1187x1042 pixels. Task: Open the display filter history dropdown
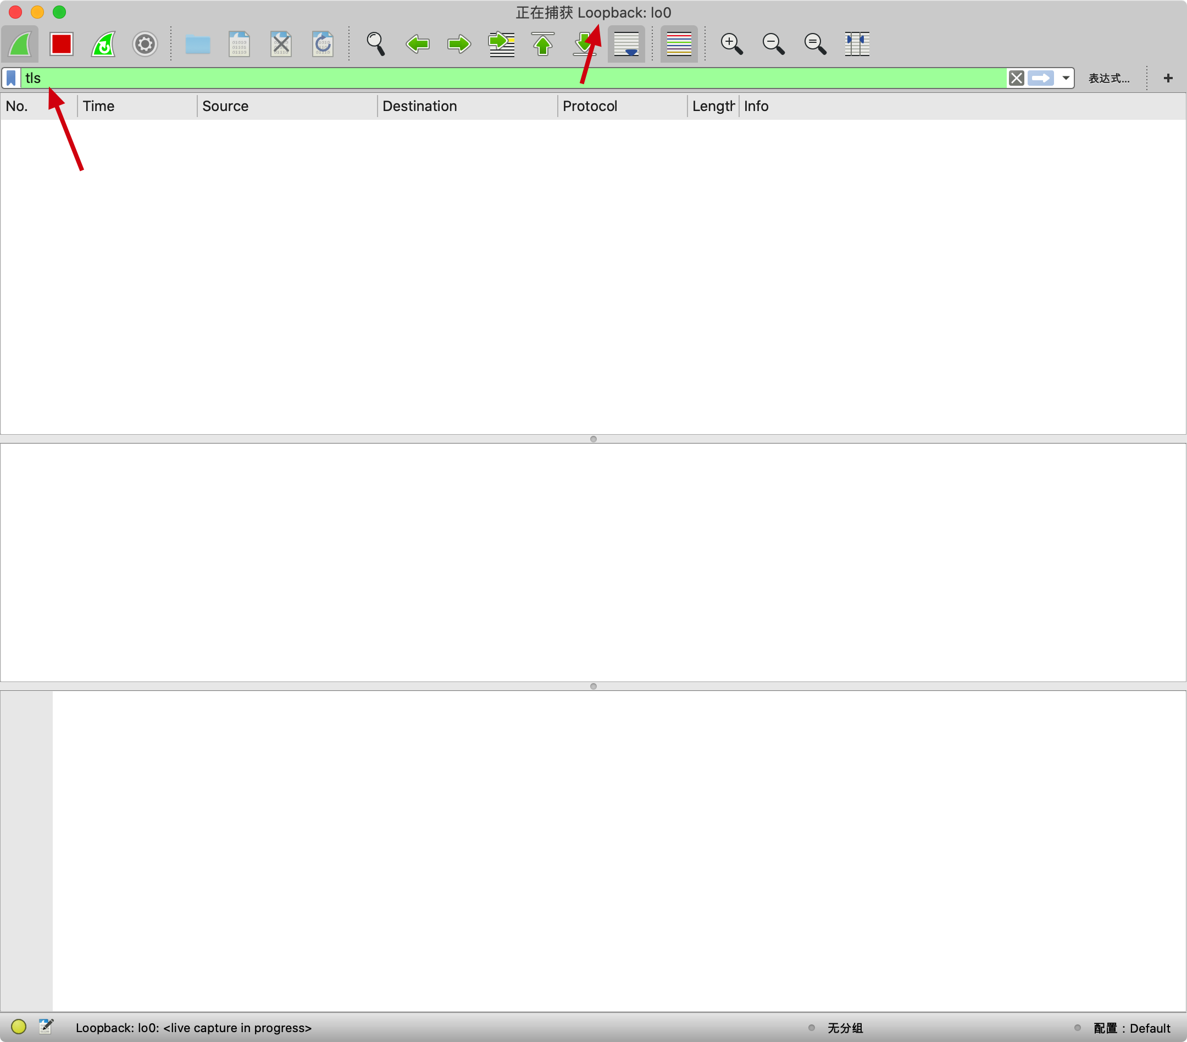click(x=1066, y=78)
